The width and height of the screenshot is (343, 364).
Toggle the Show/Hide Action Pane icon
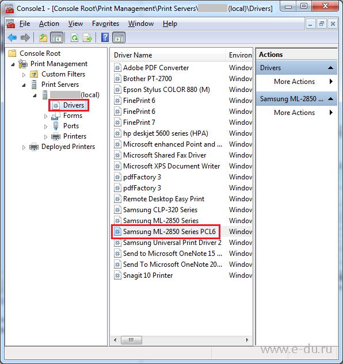point(119,37)
